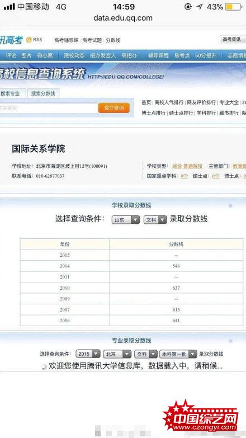This screenshot has height=438, width=246.
Task: Click the 2014 year cell
Action: [65, 266]
